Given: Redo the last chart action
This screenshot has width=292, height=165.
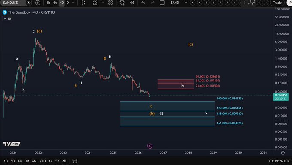Looking at the screenshot, I should click(x=152, y=3).
